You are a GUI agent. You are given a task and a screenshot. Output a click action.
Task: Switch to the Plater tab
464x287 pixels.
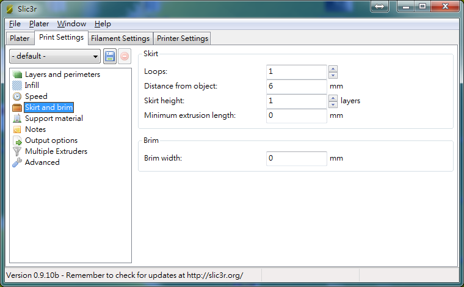click(20, 38)
